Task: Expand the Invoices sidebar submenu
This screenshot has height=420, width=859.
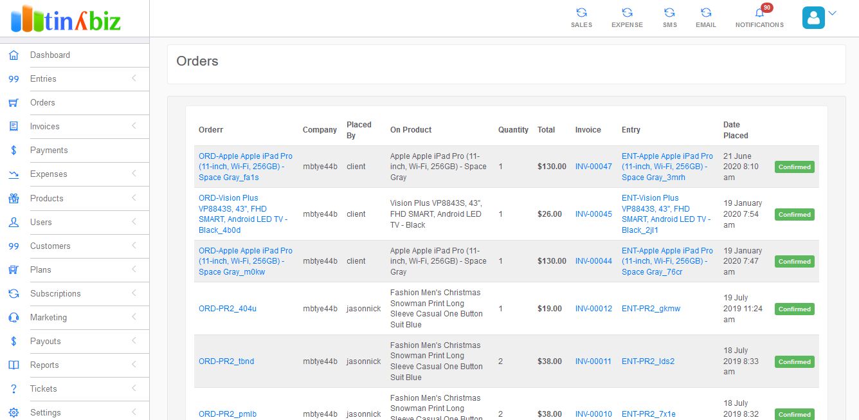Action: tap(134, 126)
